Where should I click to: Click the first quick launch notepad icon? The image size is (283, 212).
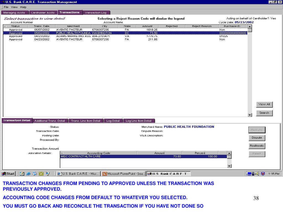pyautogui.click(x=22, y=174)
